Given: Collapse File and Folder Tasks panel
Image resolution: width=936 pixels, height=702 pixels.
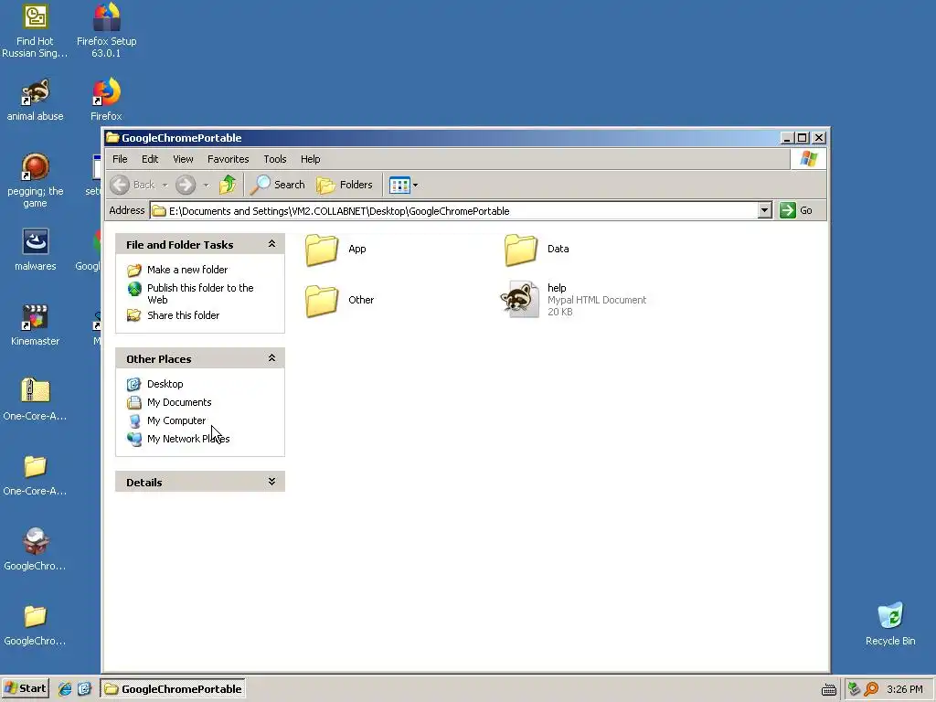Looking at the screenshot, I should 271,243.
